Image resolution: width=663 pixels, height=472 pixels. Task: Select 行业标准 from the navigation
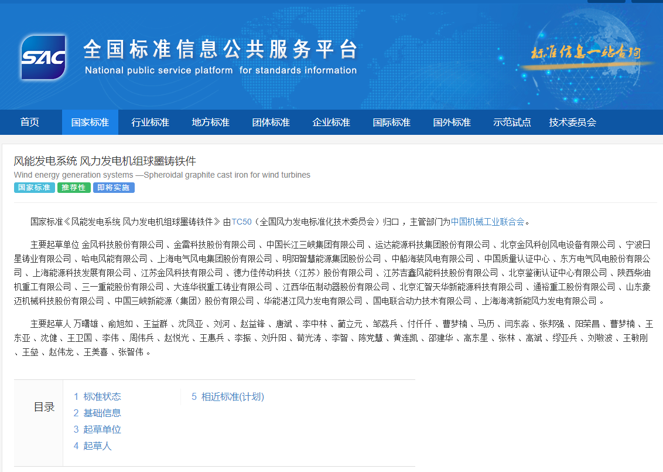[x=150, y=122]
